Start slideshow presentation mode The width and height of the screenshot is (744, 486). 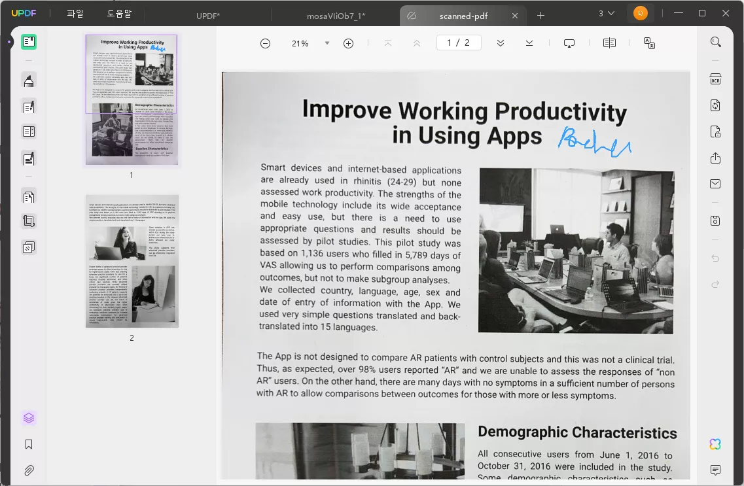point(569,43)
